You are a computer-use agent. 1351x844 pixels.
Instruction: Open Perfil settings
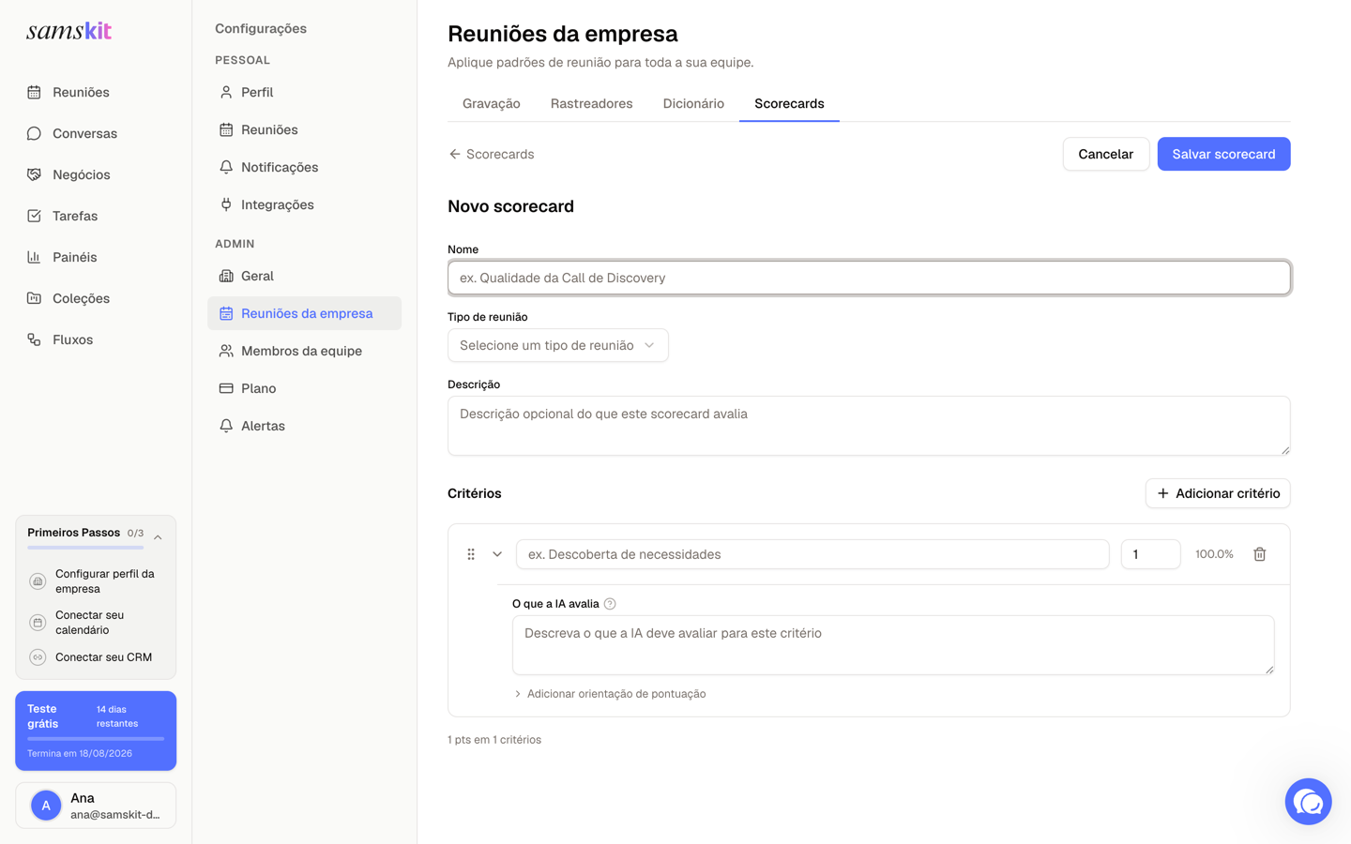click(x=304, y=92)
